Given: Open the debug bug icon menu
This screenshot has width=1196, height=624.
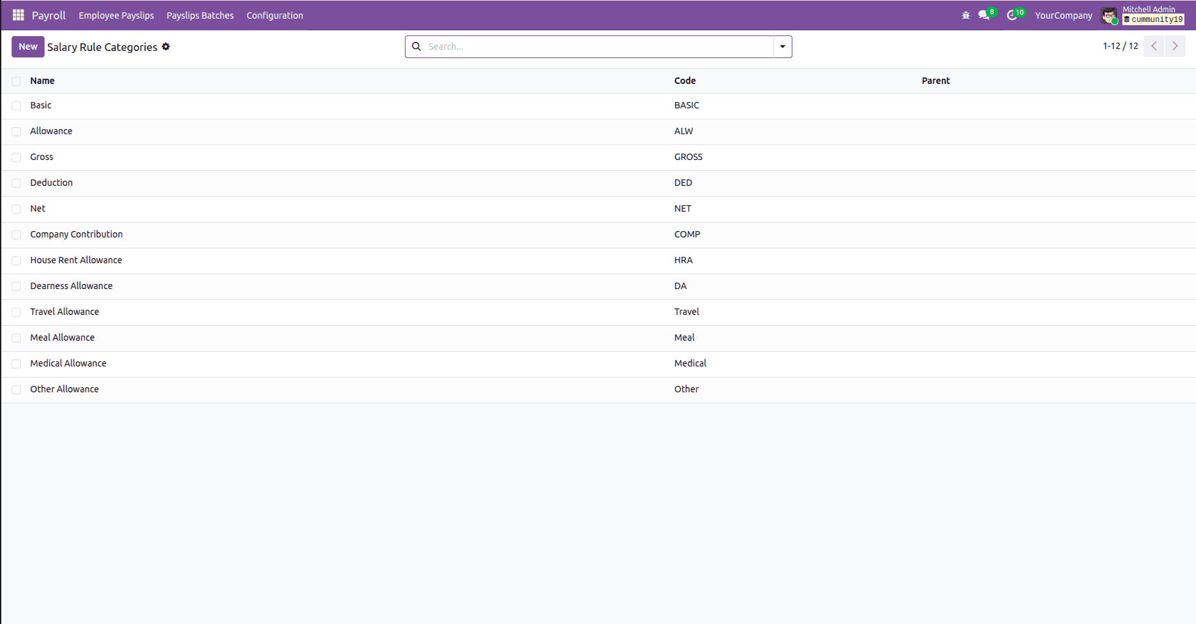Looking at the screenshot, I should pyautogui.click(x=966, y=15).
